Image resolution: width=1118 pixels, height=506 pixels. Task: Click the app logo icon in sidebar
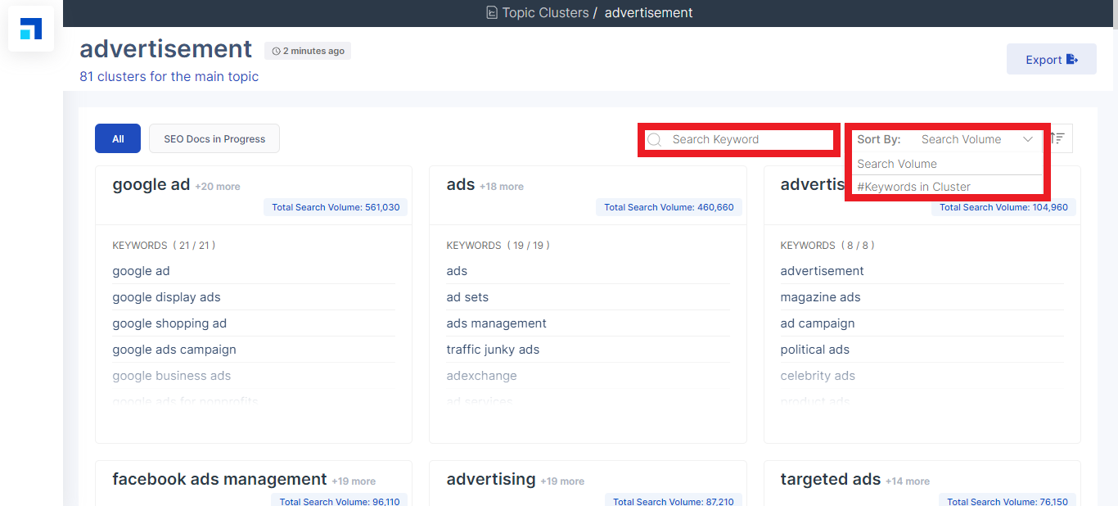31,29
